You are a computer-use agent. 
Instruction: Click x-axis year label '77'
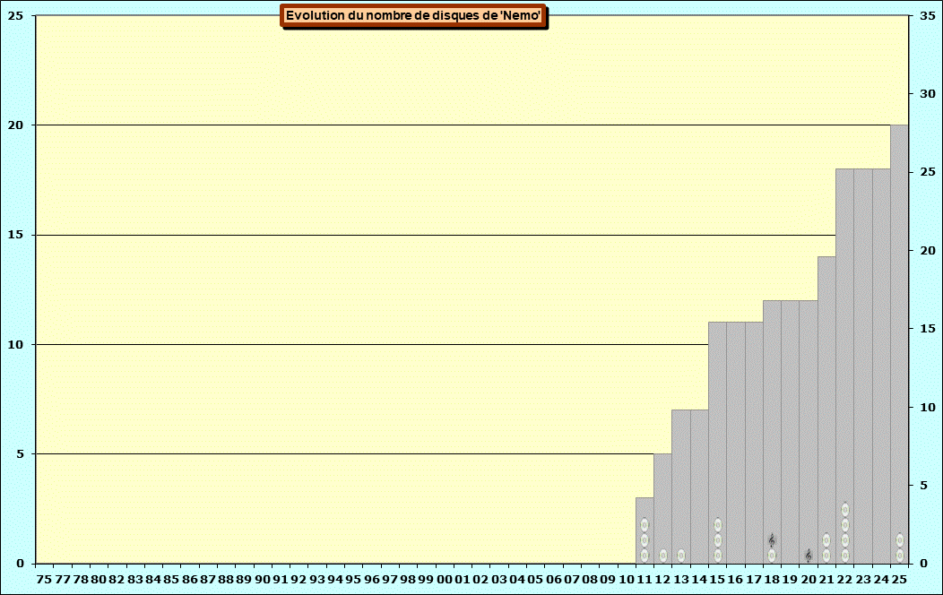(x=63, y=580)
